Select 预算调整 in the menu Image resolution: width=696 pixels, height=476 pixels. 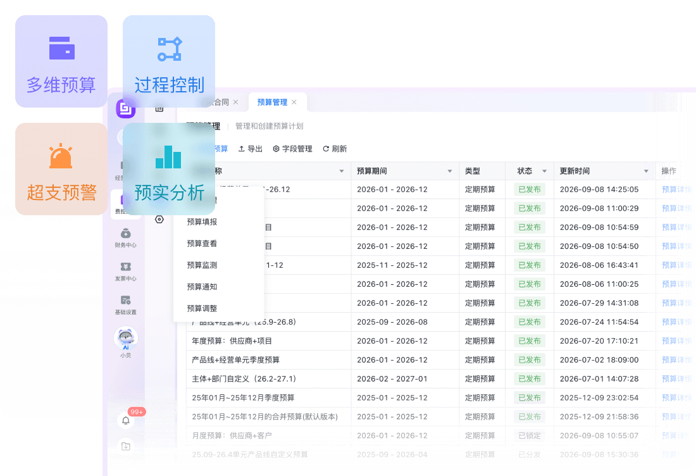(x=202, y=308)
